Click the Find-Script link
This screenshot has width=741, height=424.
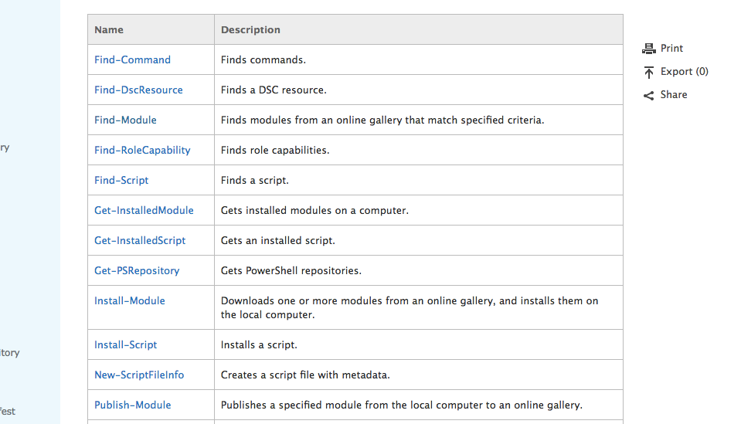[121, 180]
